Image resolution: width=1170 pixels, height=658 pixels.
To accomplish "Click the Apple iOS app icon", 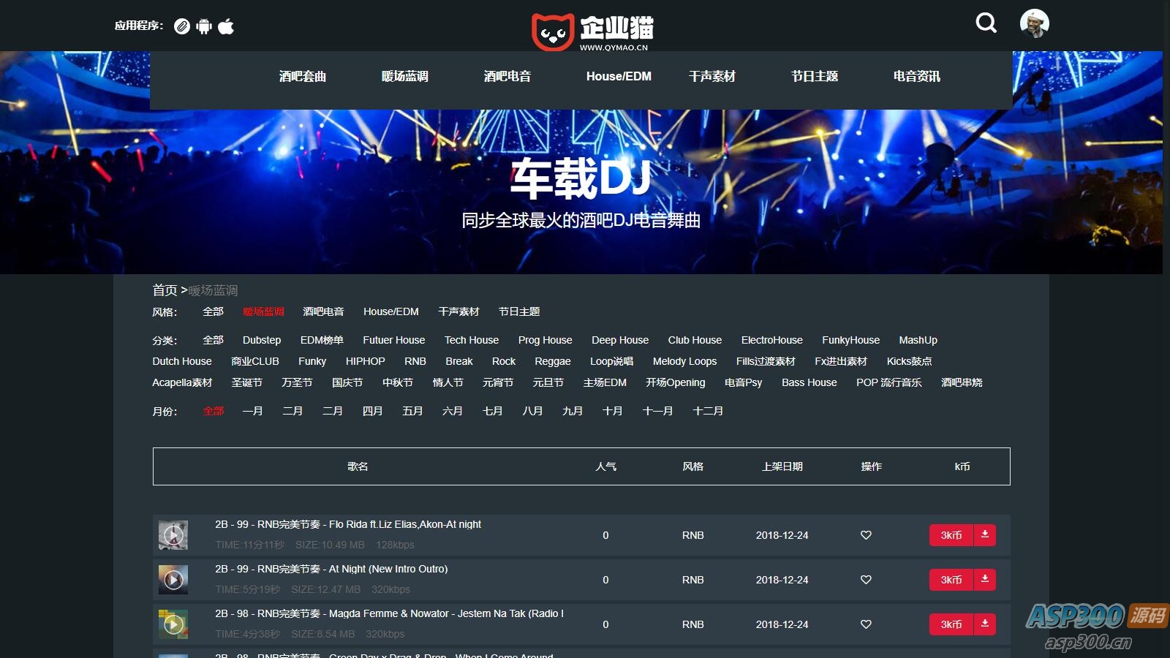I will click(x=226, y=26).
